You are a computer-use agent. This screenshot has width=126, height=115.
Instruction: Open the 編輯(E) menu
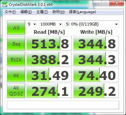tap(26, 12)
